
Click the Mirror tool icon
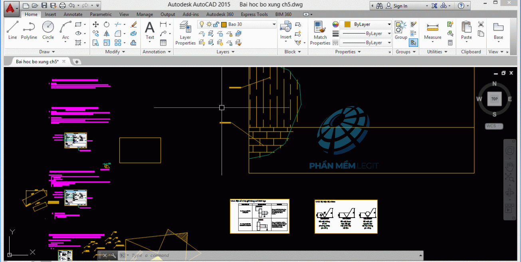[107, 34]
